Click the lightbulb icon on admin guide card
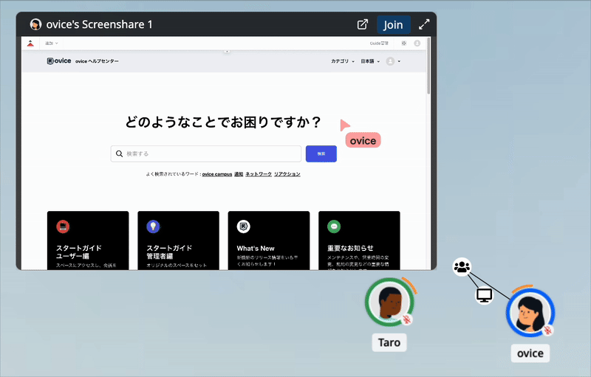This screenshot has width=591, height=377. 153,226
